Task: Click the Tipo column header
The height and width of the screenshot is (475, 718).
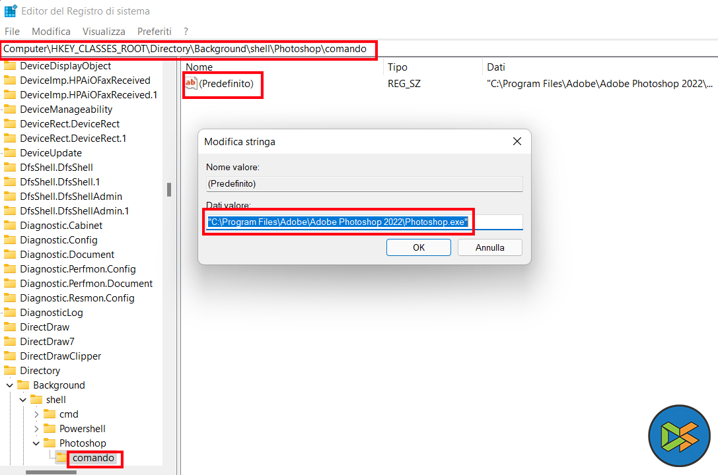Action: pos(398,67)
